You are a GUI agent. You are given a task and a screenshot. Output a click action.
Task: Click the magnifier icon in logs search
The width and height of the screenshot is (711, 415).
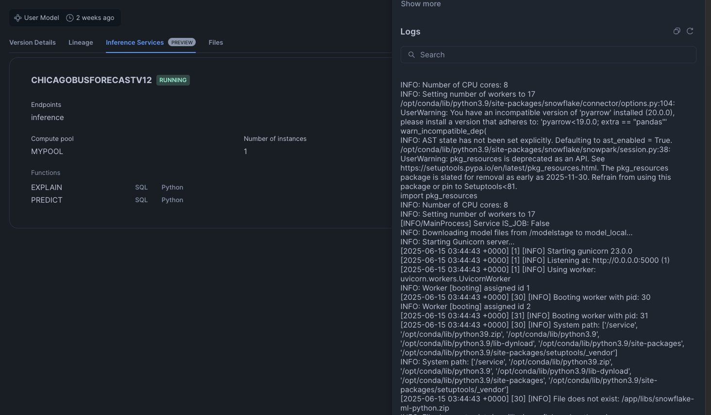pos(411,55)
